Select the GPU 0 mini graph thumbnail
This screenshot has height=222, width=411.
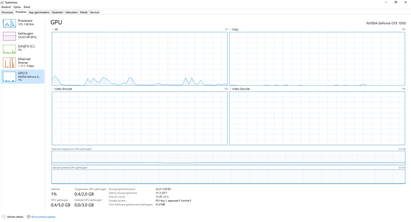[x=9, y=76]
